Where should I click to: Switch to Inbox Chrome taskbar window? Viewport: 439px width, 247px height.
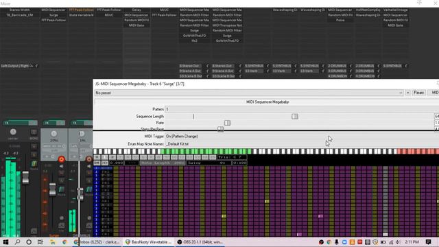(x=97, y=242)
